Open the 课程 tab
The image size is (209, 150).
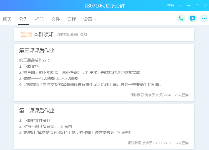[72, 19]
